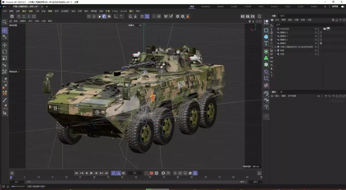The image size is (346, 190).
Task: Click the viewport pan hand icon
Action: coord(250,21)
